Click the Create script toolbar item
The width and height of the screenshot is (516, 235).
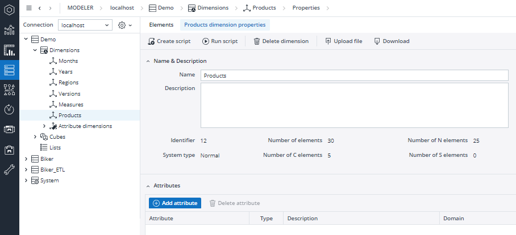[x=169, y=41]
